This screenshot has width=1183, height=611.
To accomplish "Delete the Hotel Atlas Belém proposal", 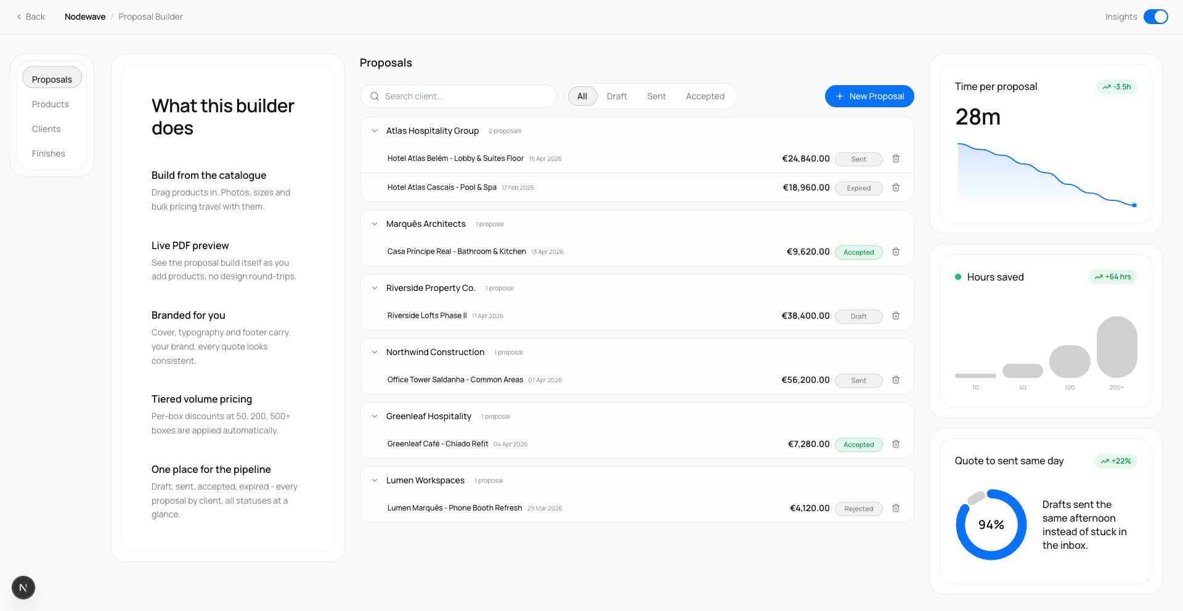I will [x=896, y=158].
